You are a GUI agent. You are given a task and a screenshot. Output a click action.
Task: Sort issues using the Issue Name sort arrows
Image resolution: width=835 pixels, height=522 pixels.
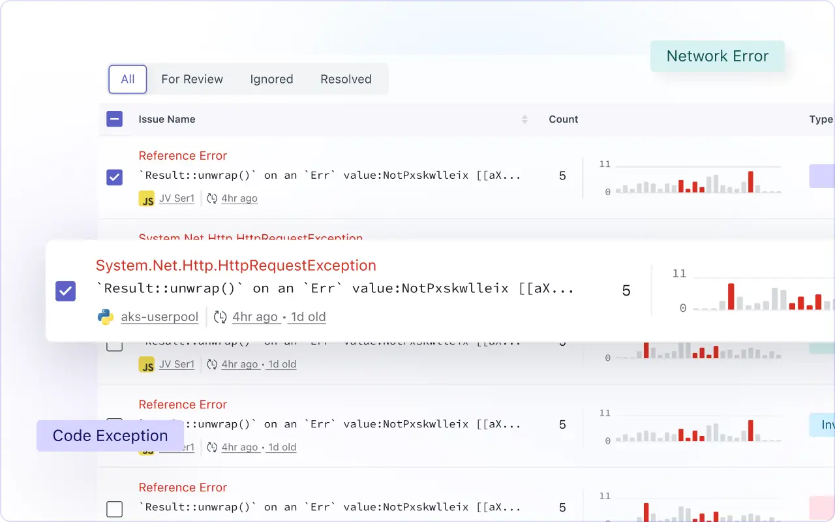click(524, 119)
